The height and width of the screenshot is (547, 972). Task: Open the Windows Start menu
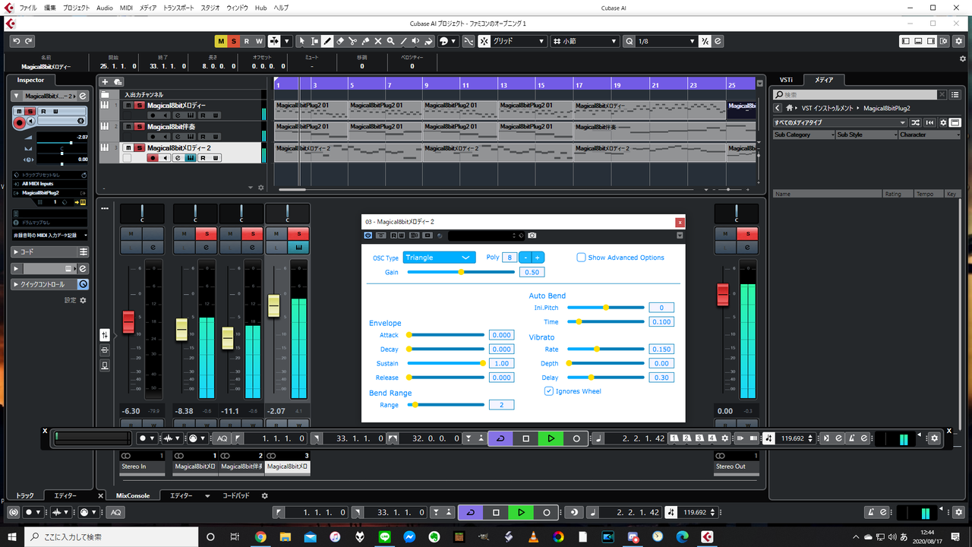click(x=12, y=536)
